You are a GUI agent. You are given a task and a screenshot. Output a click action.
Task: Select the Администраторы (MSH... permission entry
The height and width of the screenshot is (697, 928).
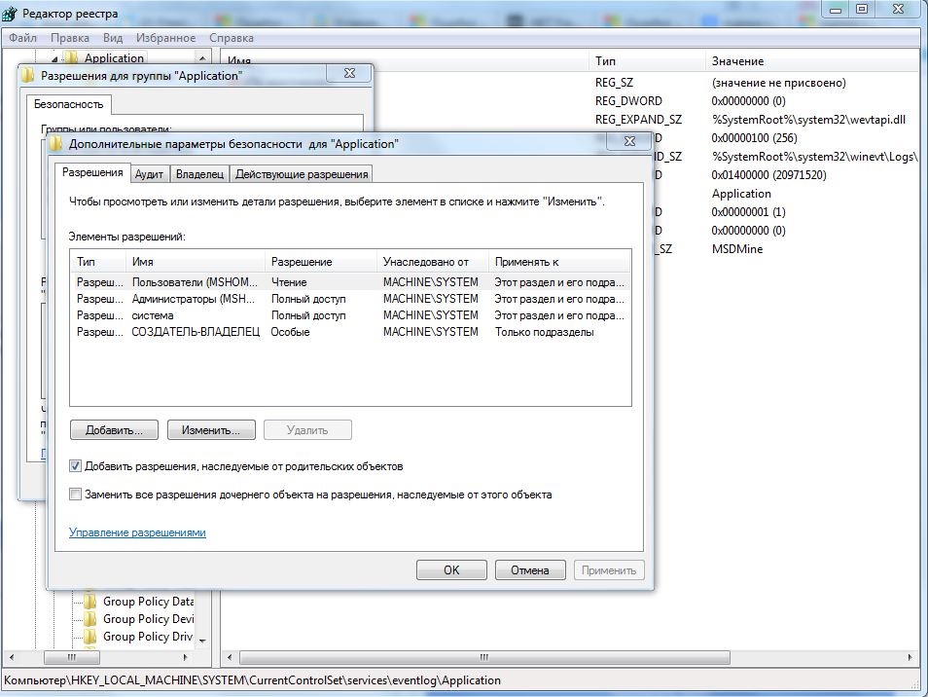(350, 299)
